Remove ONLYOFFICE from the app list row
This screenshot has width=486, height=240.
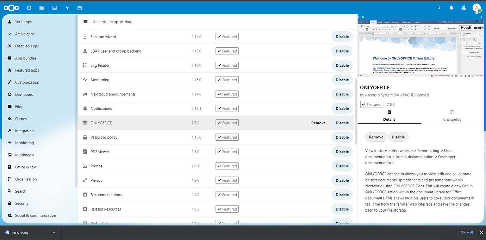pos(318,123)
